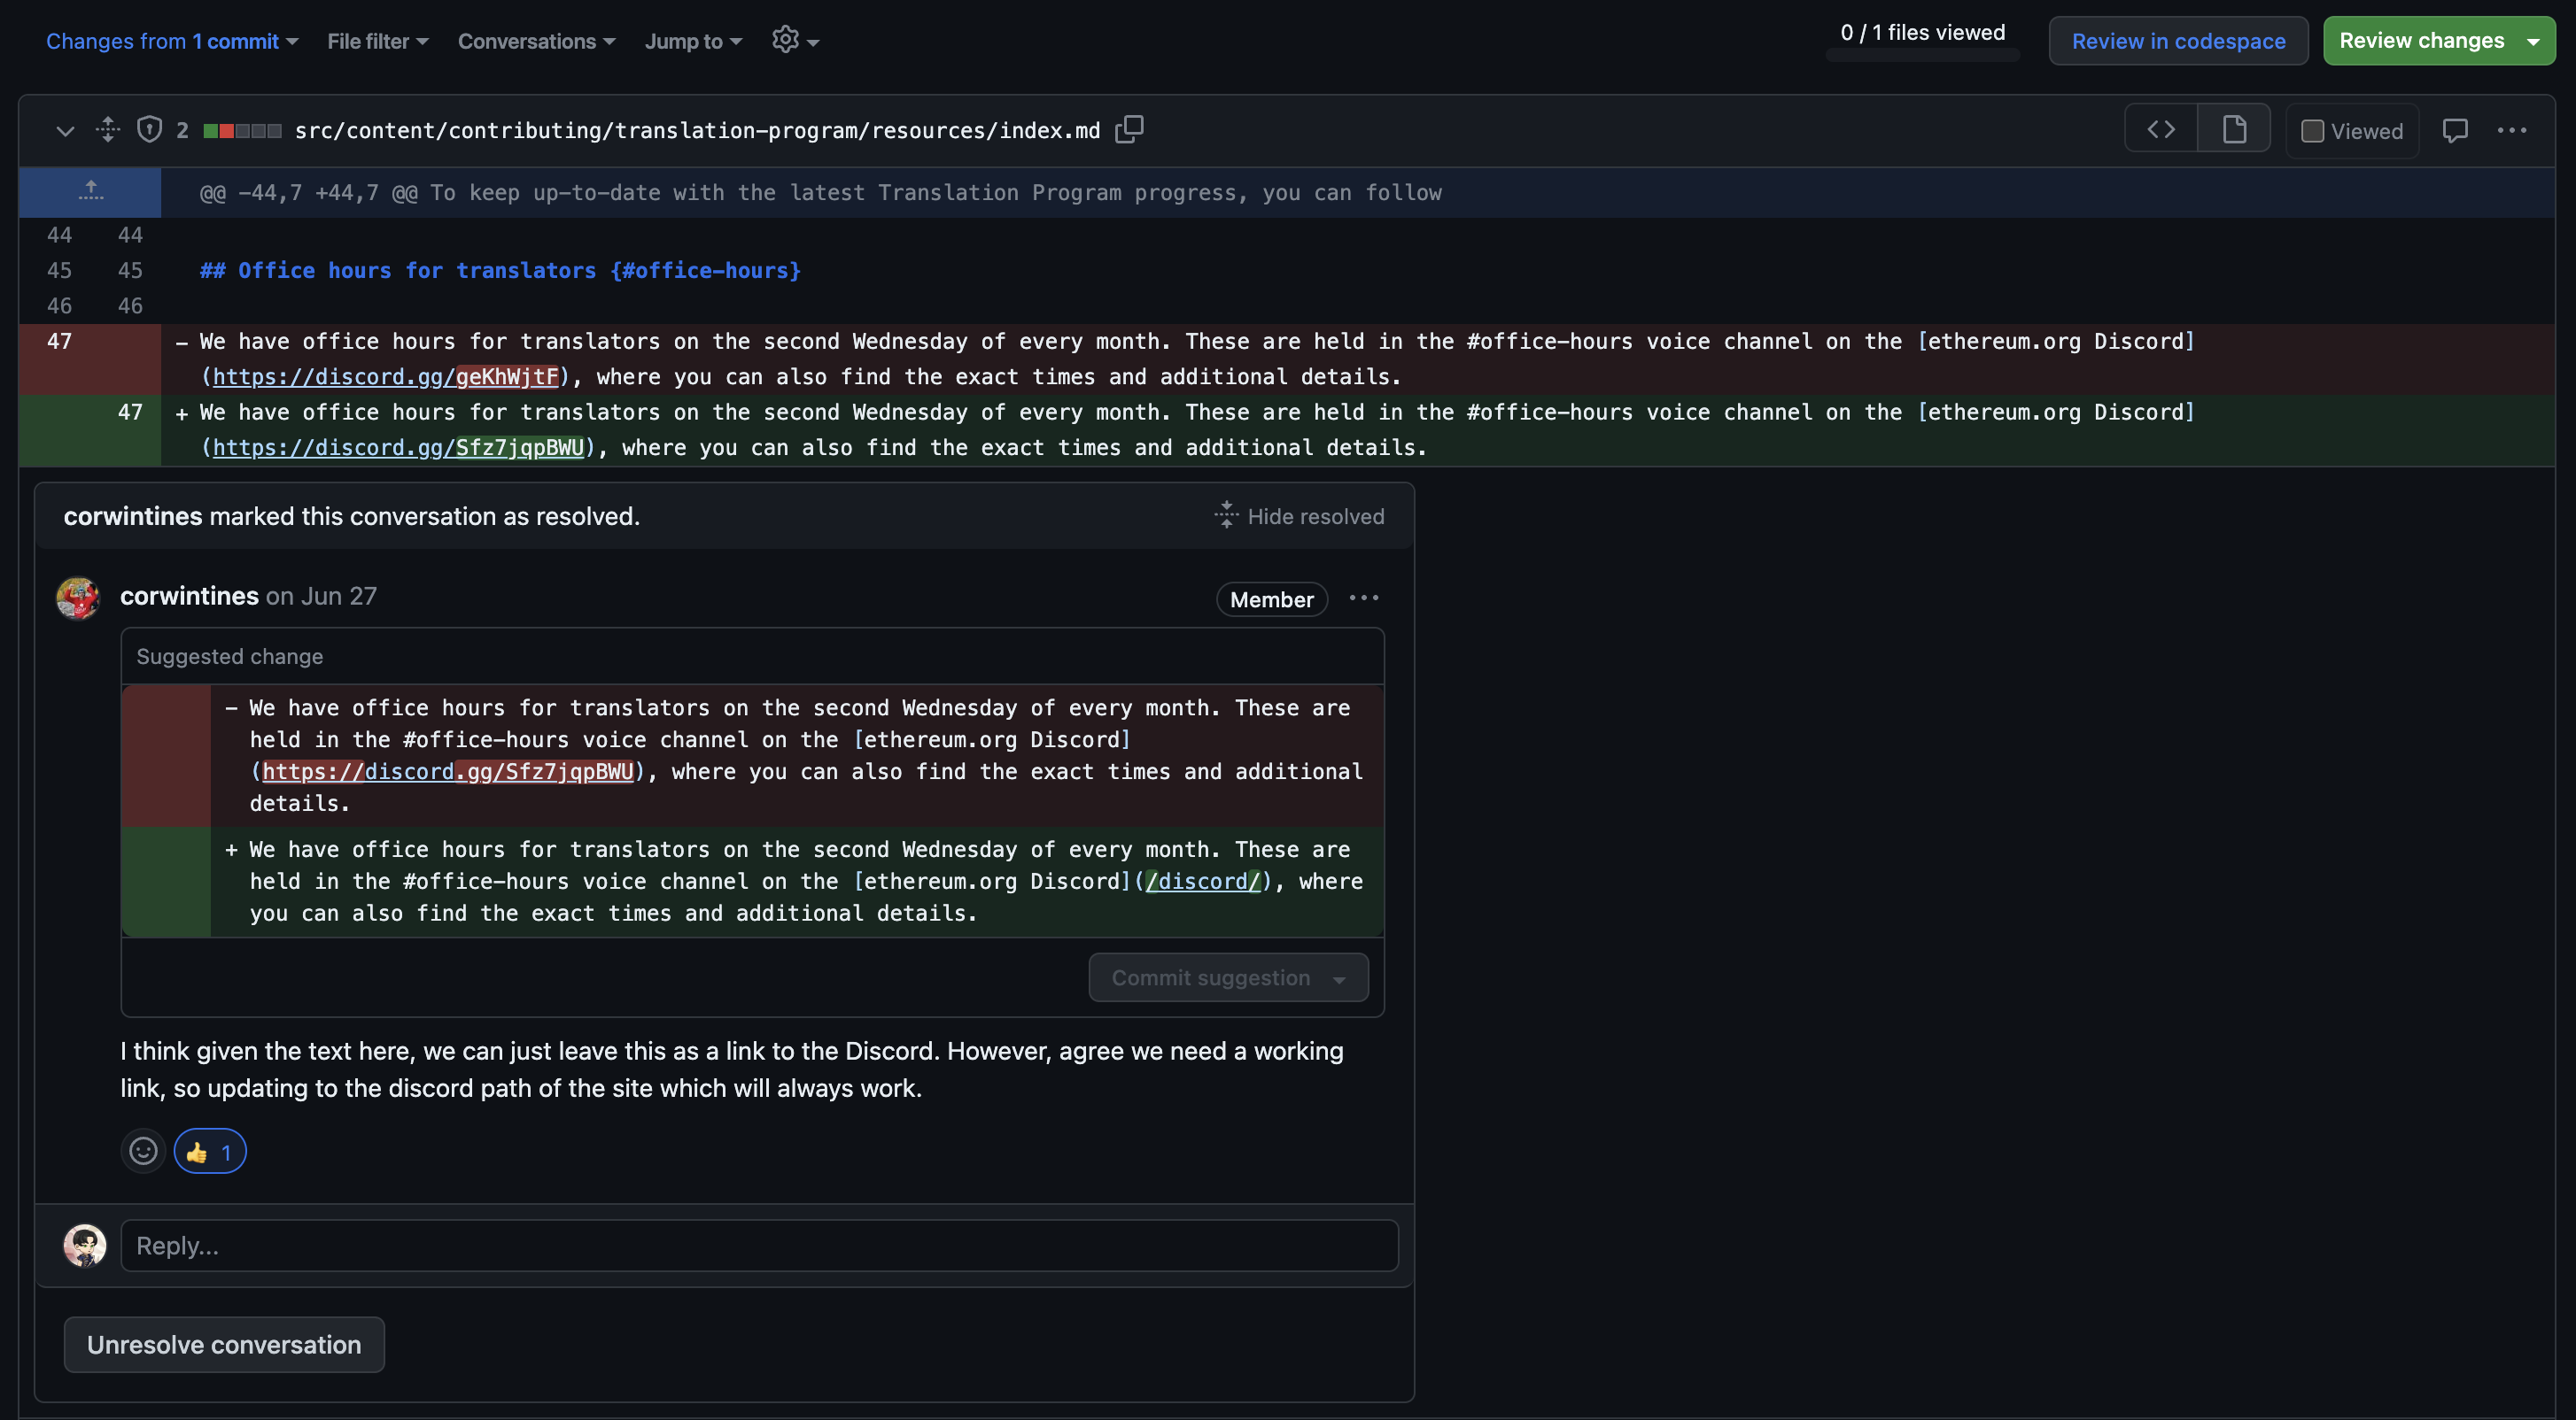
Task: Click the thumbs up reaction icon
Action: click(196, 1151)
